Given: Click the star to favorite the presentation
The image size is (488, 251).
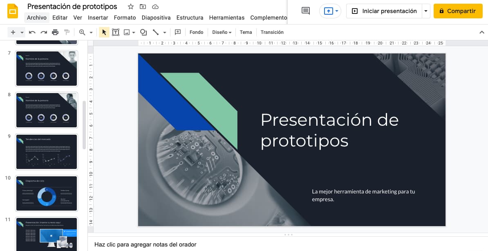Looking at the screenshot, I should (x=130, y=7).
